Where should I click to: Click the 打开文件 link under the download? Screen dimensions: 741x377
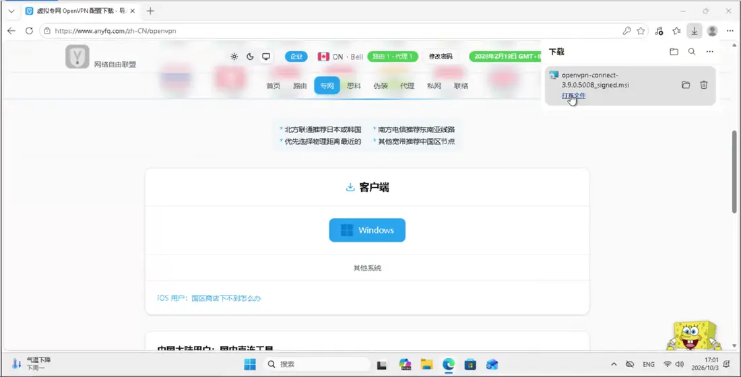tap(574, 96)
